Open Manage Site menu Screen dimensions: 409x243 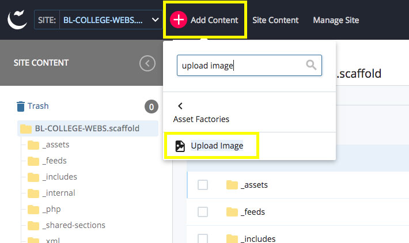(336, 20)
